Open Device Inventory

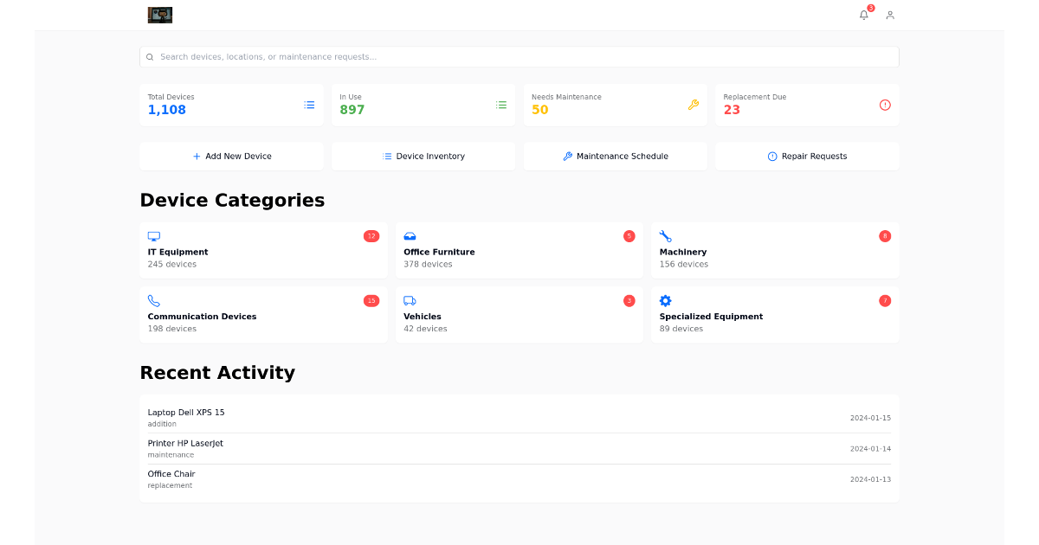pyautogui.click(x=423, y=156)
